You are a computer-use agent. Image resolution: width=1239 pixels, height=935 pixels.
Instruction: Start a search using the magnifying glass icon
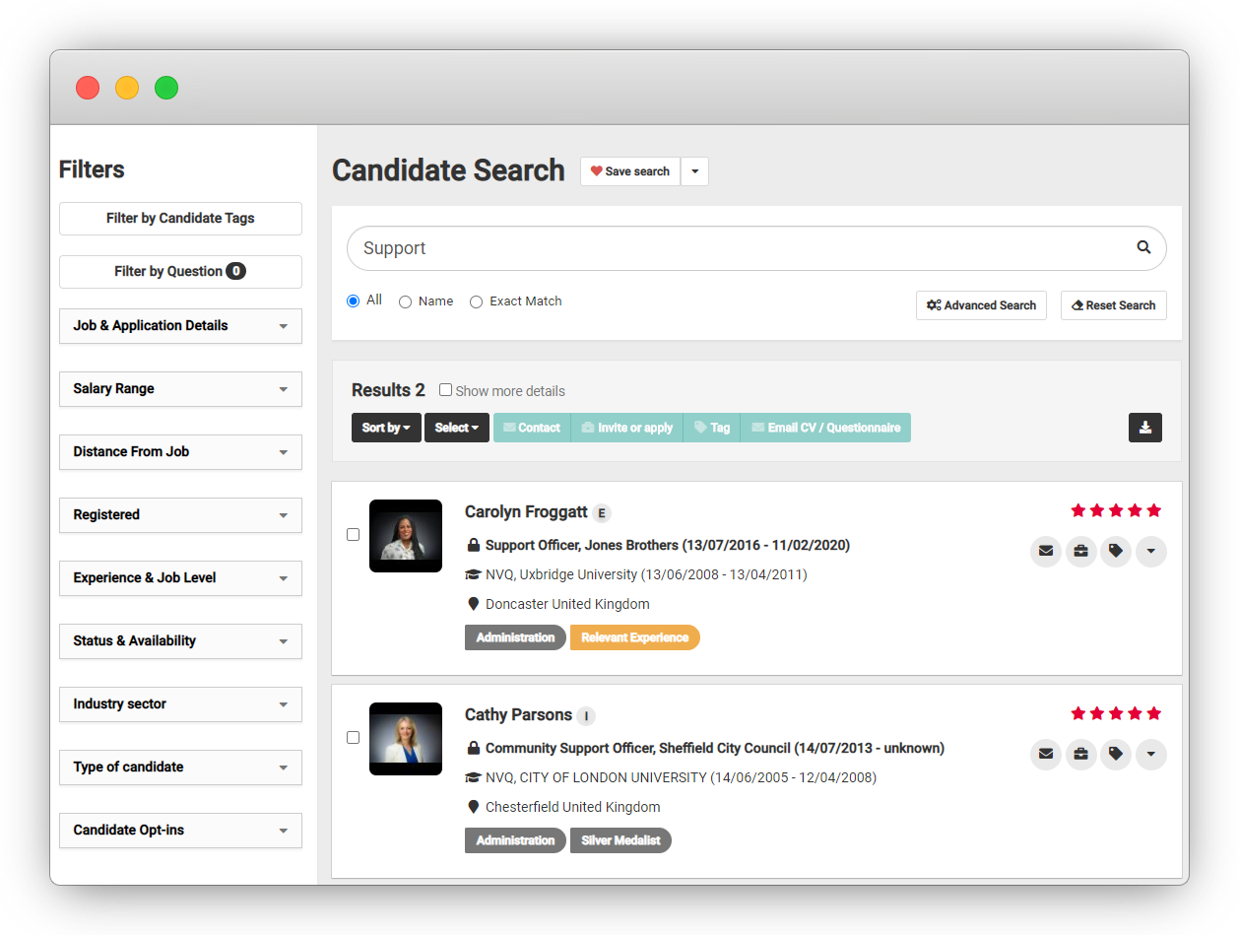tap(1142, 247)
